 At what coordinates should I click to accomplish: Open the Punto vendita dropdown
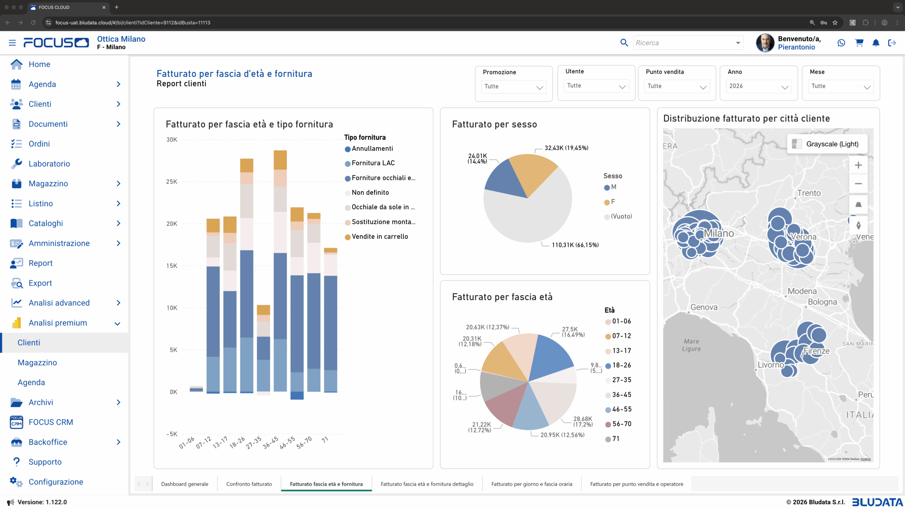676,86
